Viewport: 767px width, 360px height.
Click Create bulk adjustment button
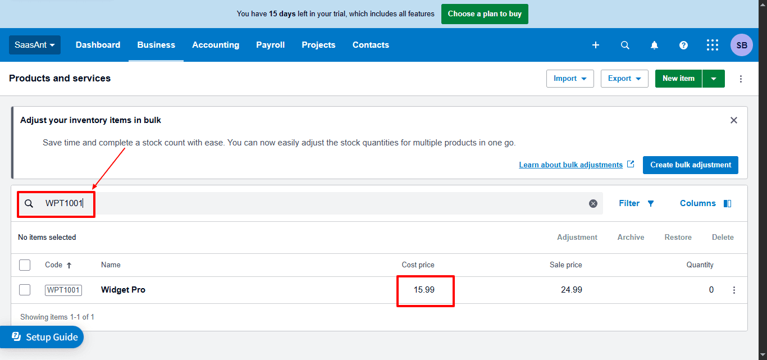click(690, 165)
